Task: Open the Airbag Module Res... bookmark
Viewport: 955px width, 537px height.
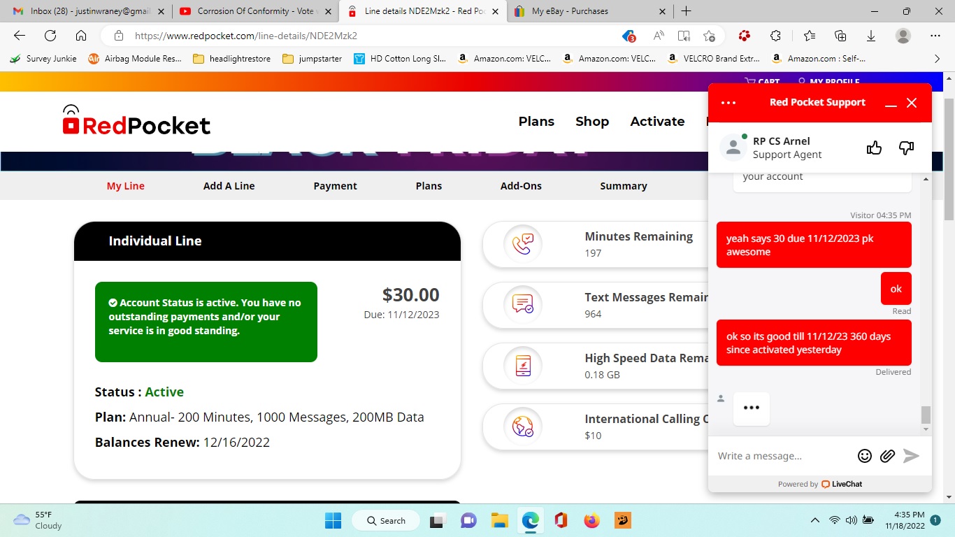Action: (x=135, y=59)
